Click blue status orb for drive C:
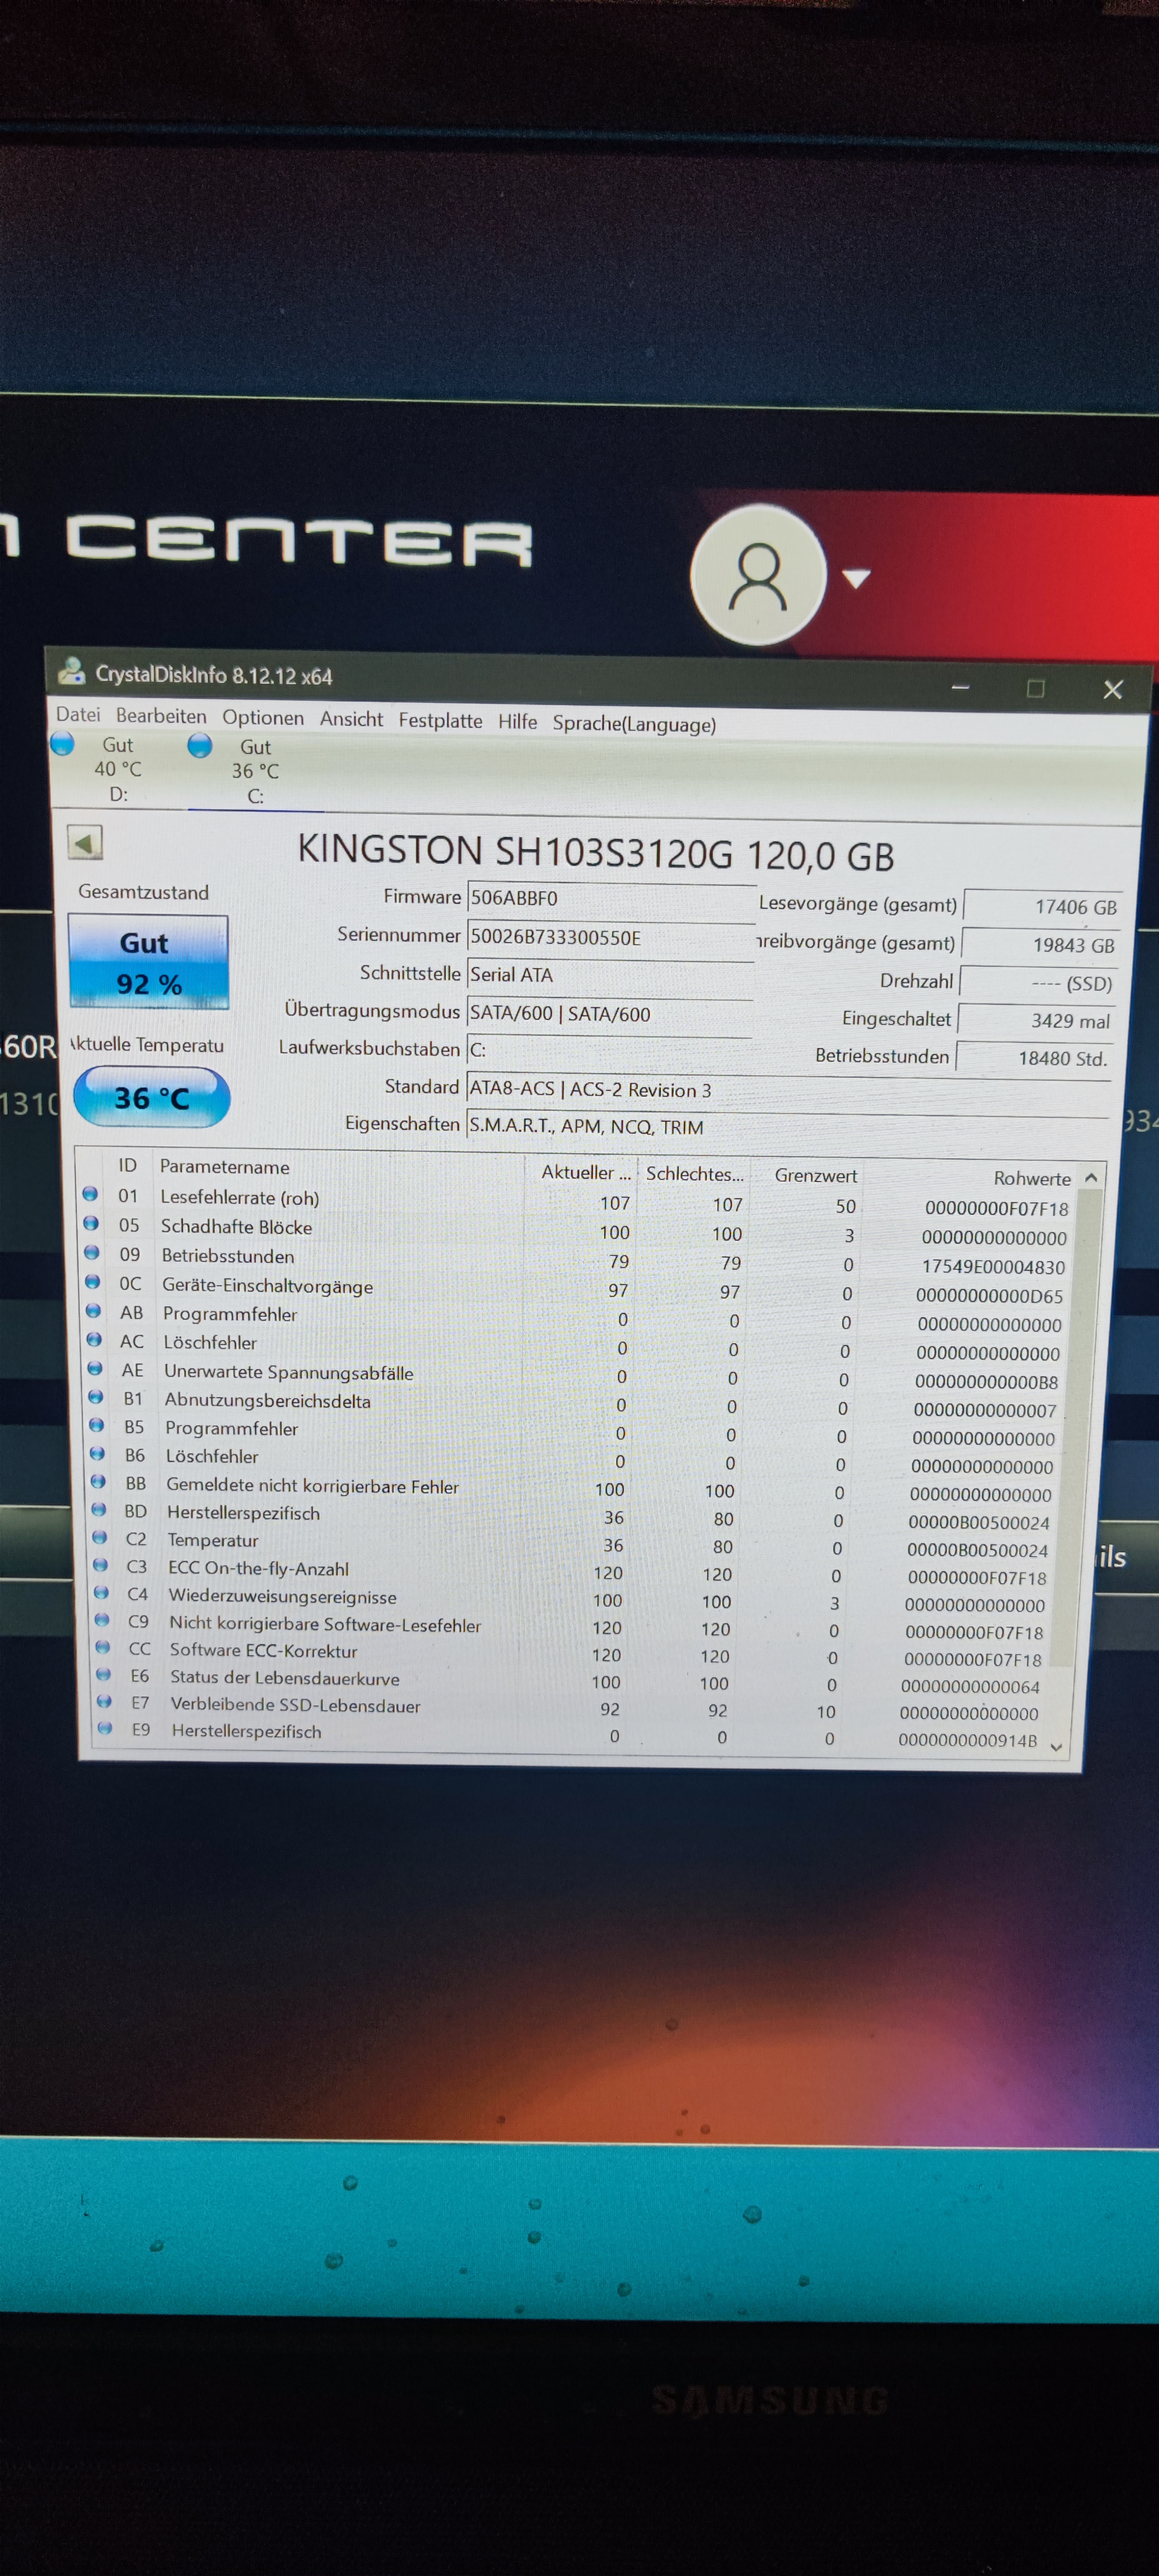 coord(200,745)
